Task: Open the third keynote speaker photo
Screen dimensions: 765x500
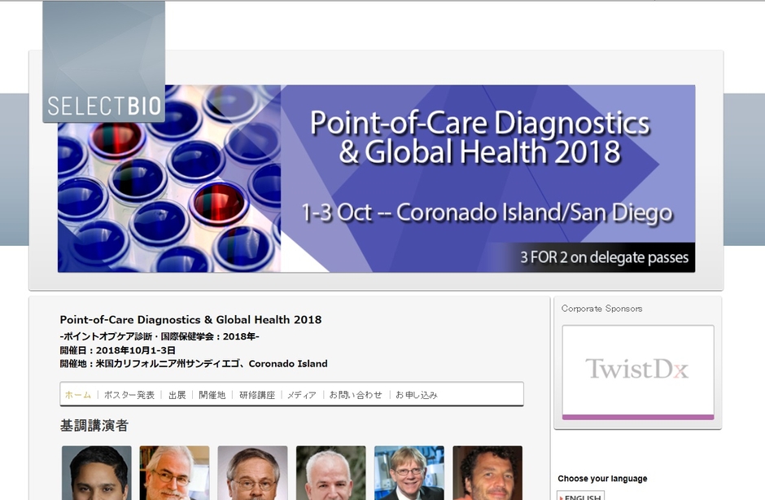Action: point(252,473)
